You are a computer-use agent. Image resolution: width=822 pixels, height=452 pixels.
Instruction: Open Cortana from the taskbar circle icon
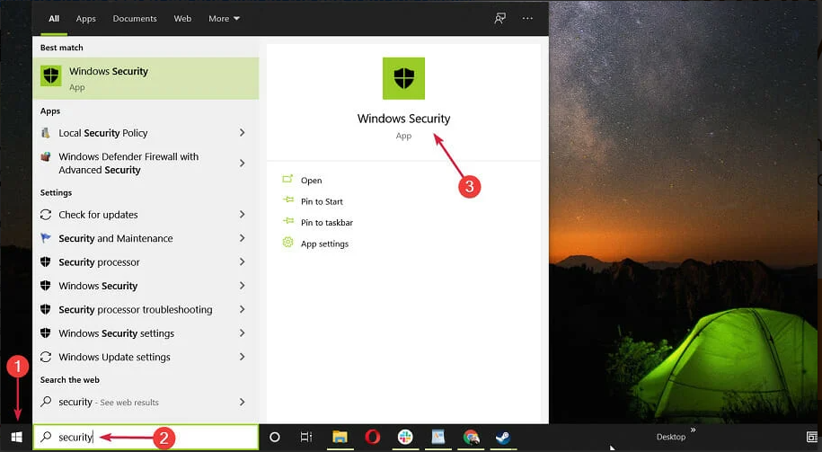click(x=275, y=438)
